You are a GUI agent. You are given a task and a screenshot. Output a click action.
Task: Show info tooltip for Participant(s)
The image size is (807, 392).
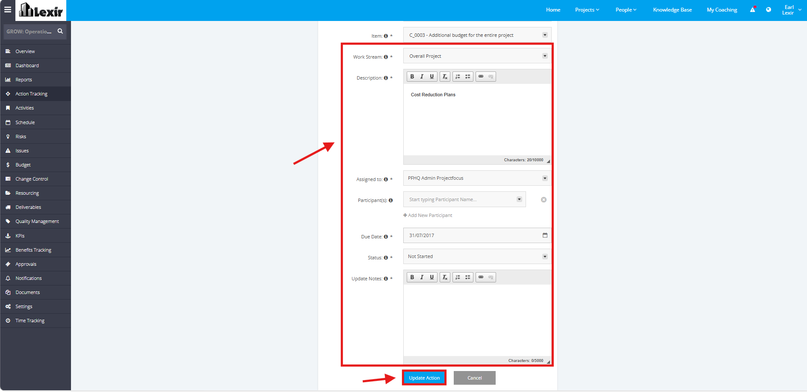coord(390,200)
